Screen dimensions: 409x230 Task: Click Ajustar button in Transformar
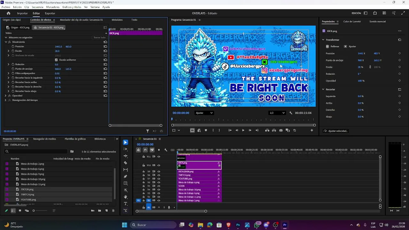pyautogui.click(x=350, y=46)
